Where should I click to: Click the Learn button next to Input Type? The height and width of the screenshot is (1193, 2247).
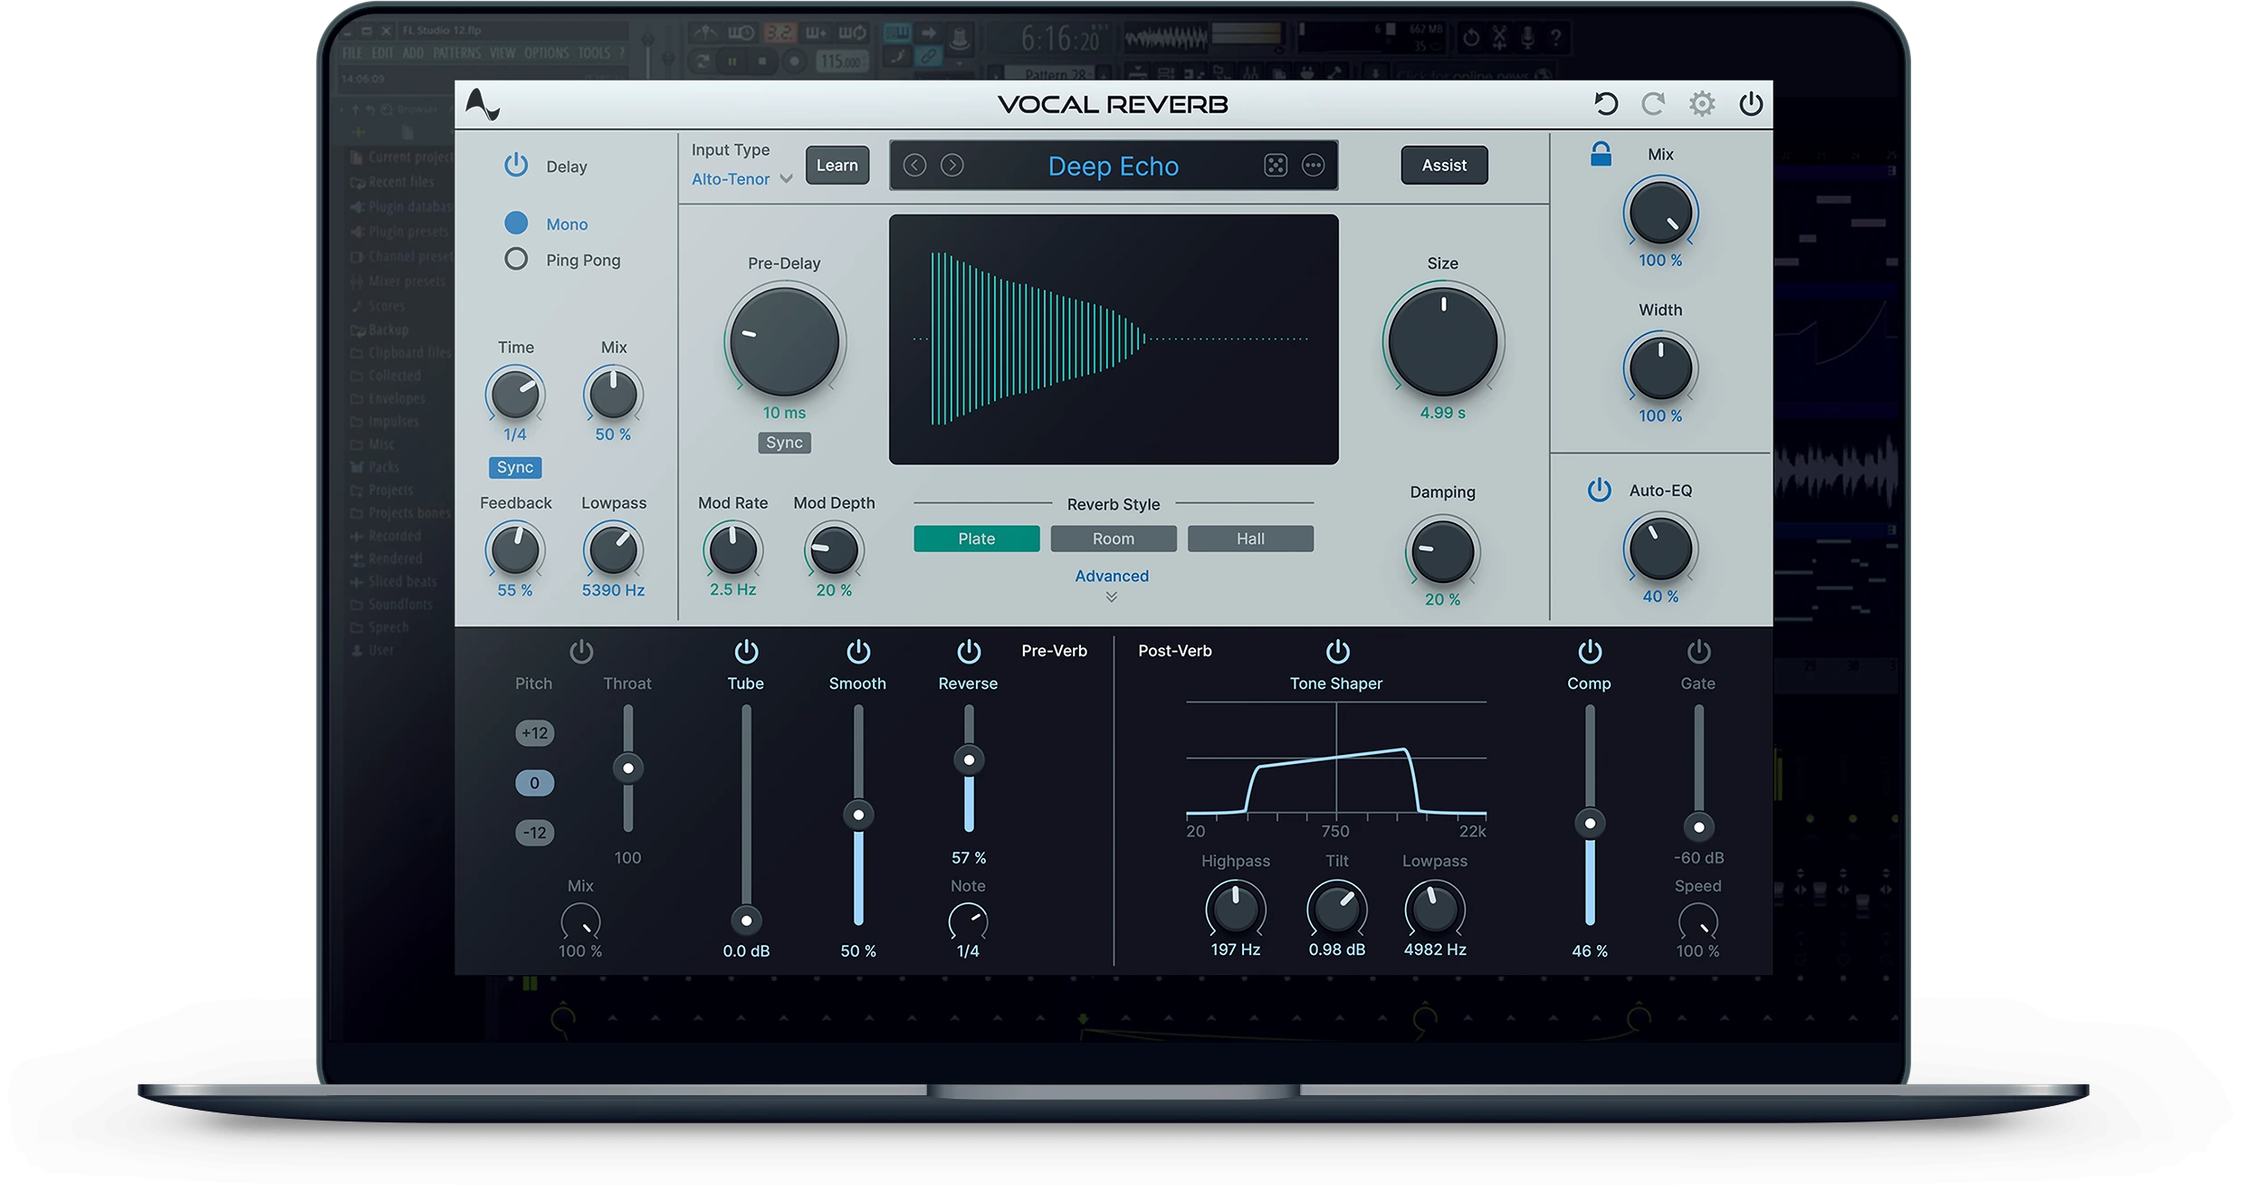(836, 165)
